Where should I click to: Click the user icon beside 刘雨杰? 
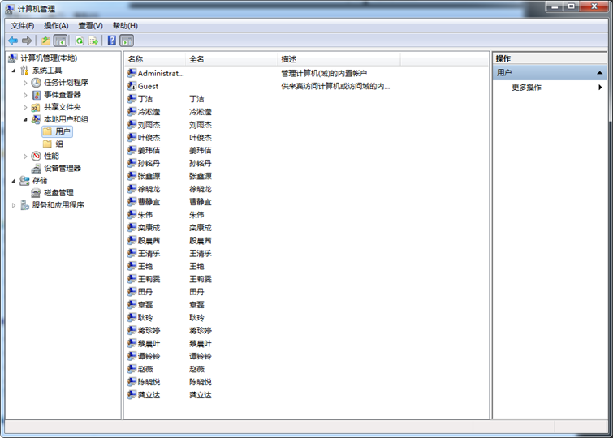coord(132,125)
